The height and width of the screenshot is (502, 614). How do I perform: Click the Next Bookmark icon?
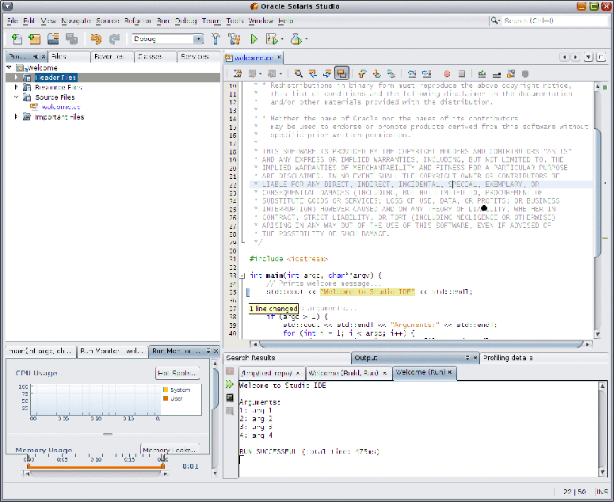click(x=376, y=74)
